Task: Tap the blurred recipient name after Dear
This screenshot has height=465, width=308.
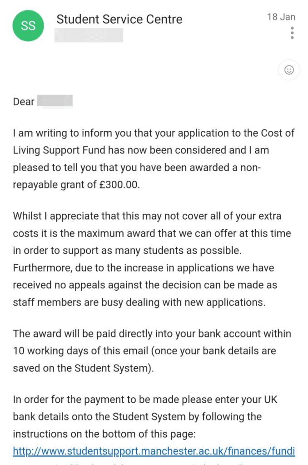Action: point(55,101)
